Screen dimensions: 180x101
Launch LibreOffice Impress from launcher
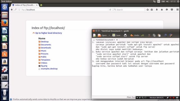(4, 46)
